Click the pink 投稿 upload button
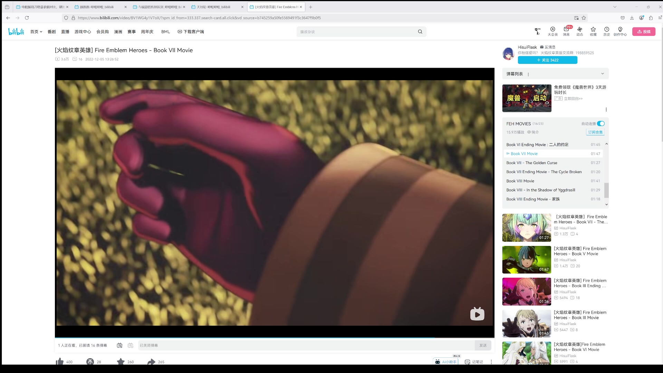The height and width of the screenshot is (373, 663). [644, 31]
